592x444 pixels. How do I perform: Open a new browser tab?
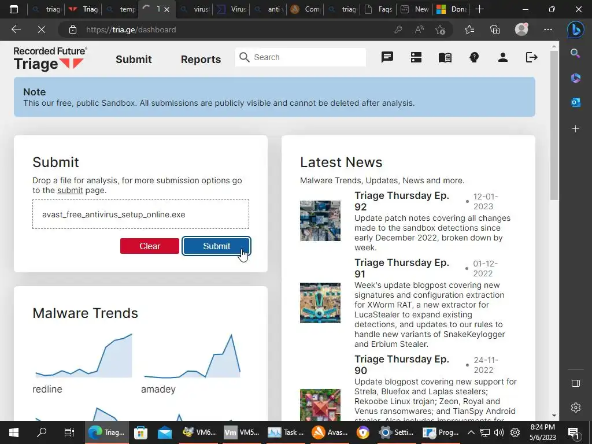[x=479, y=9]
